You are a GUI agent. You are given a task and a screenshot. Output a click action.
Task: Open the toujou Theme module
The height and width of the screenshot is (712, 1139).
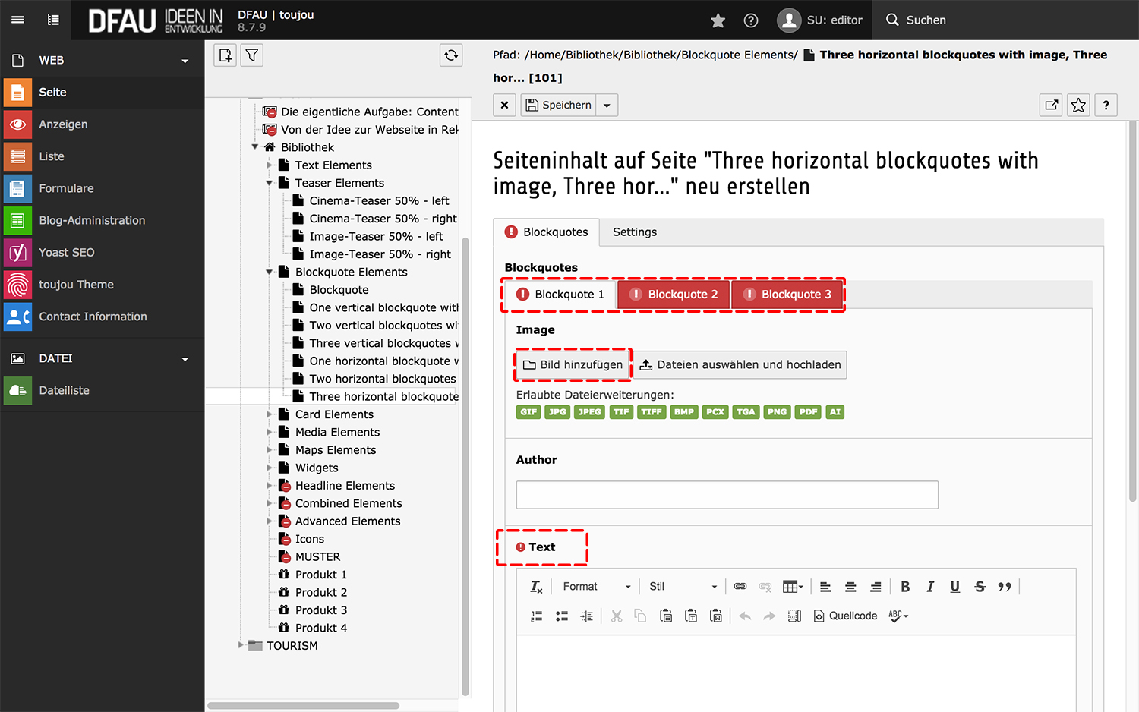click(x=103, y=285)
